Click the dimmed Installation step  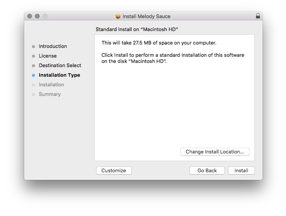(51, 85)
